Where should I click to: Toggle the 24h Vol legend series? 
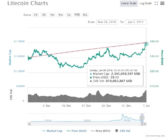click(123, 131)
